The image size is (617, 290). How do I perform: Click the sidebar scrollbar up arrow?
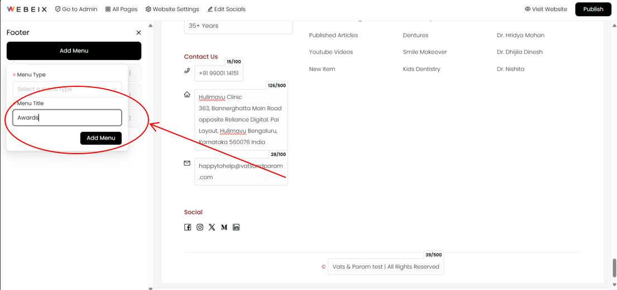(x=151, y=26)
